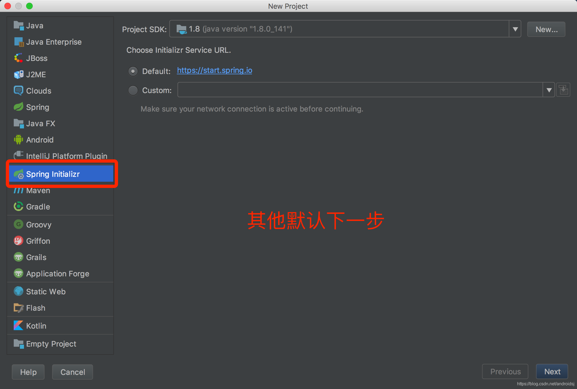Click the Static Web globe icon
This screenshot has width=577, height=389.
pyautogui.click(x=18, y=291)
